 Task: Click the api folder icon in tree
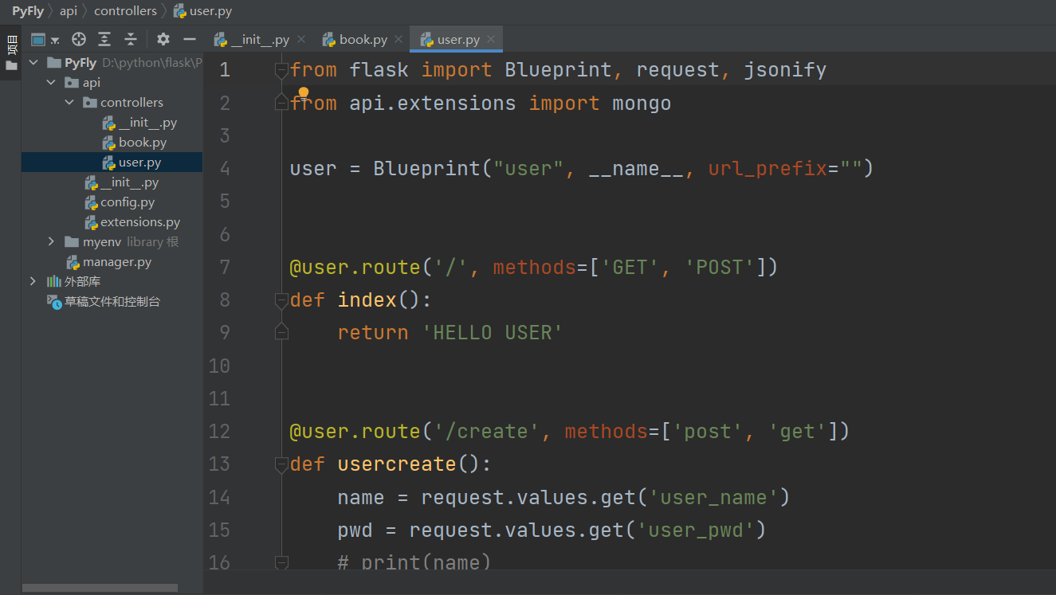point(72,82)
